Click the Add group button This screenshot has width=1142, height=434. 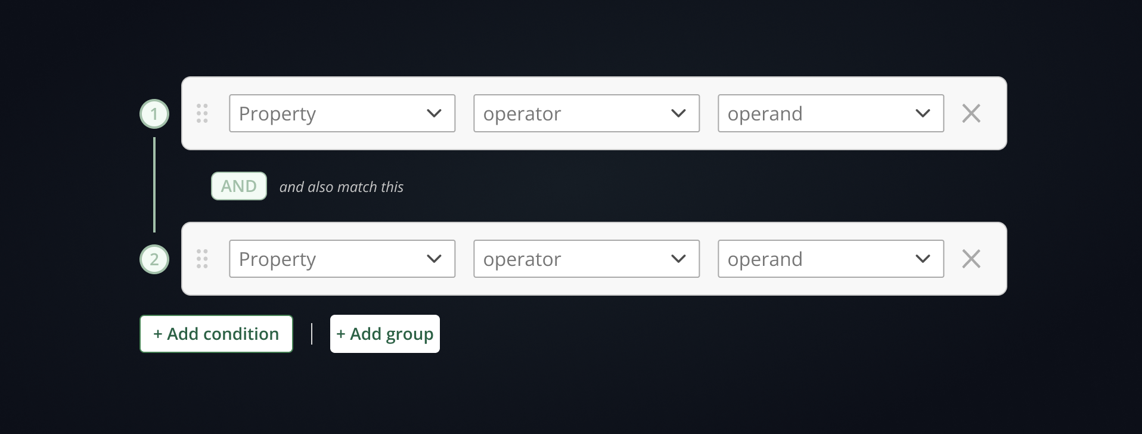(385, 334)
